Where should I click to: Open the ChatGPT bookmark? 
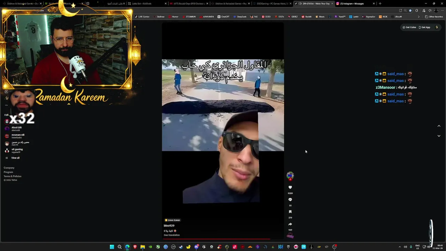(x=224, y=17)
